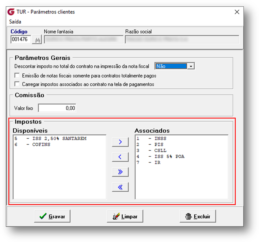This screenshot has height=242, width=259.
Task: Click the Código input field
Action: coord(21,39)
